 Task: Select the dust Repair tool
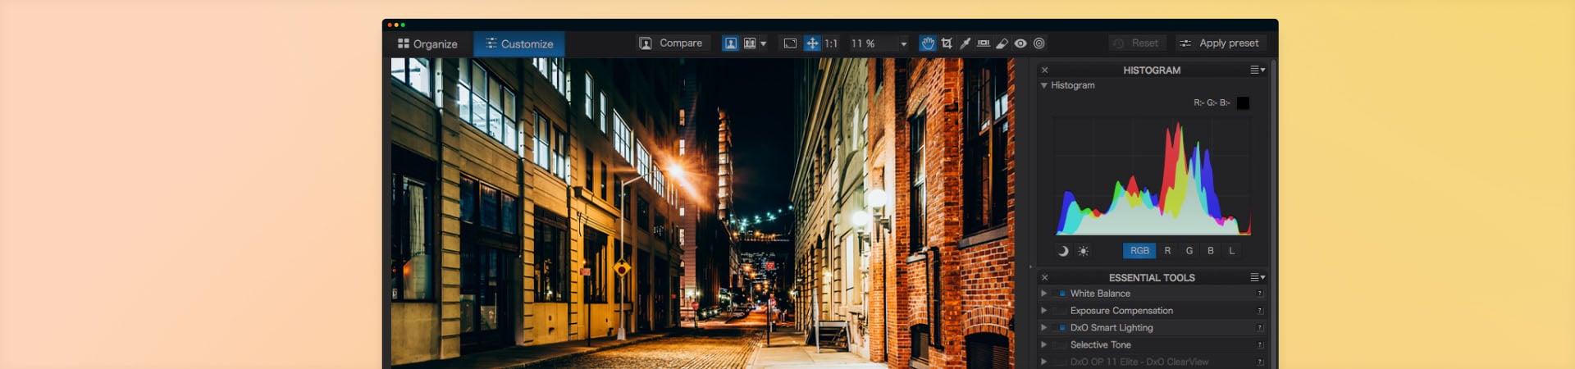pos(1002,43)
